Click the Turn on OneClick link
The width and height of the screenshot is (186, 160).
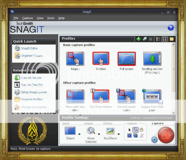tap(32, 85)
